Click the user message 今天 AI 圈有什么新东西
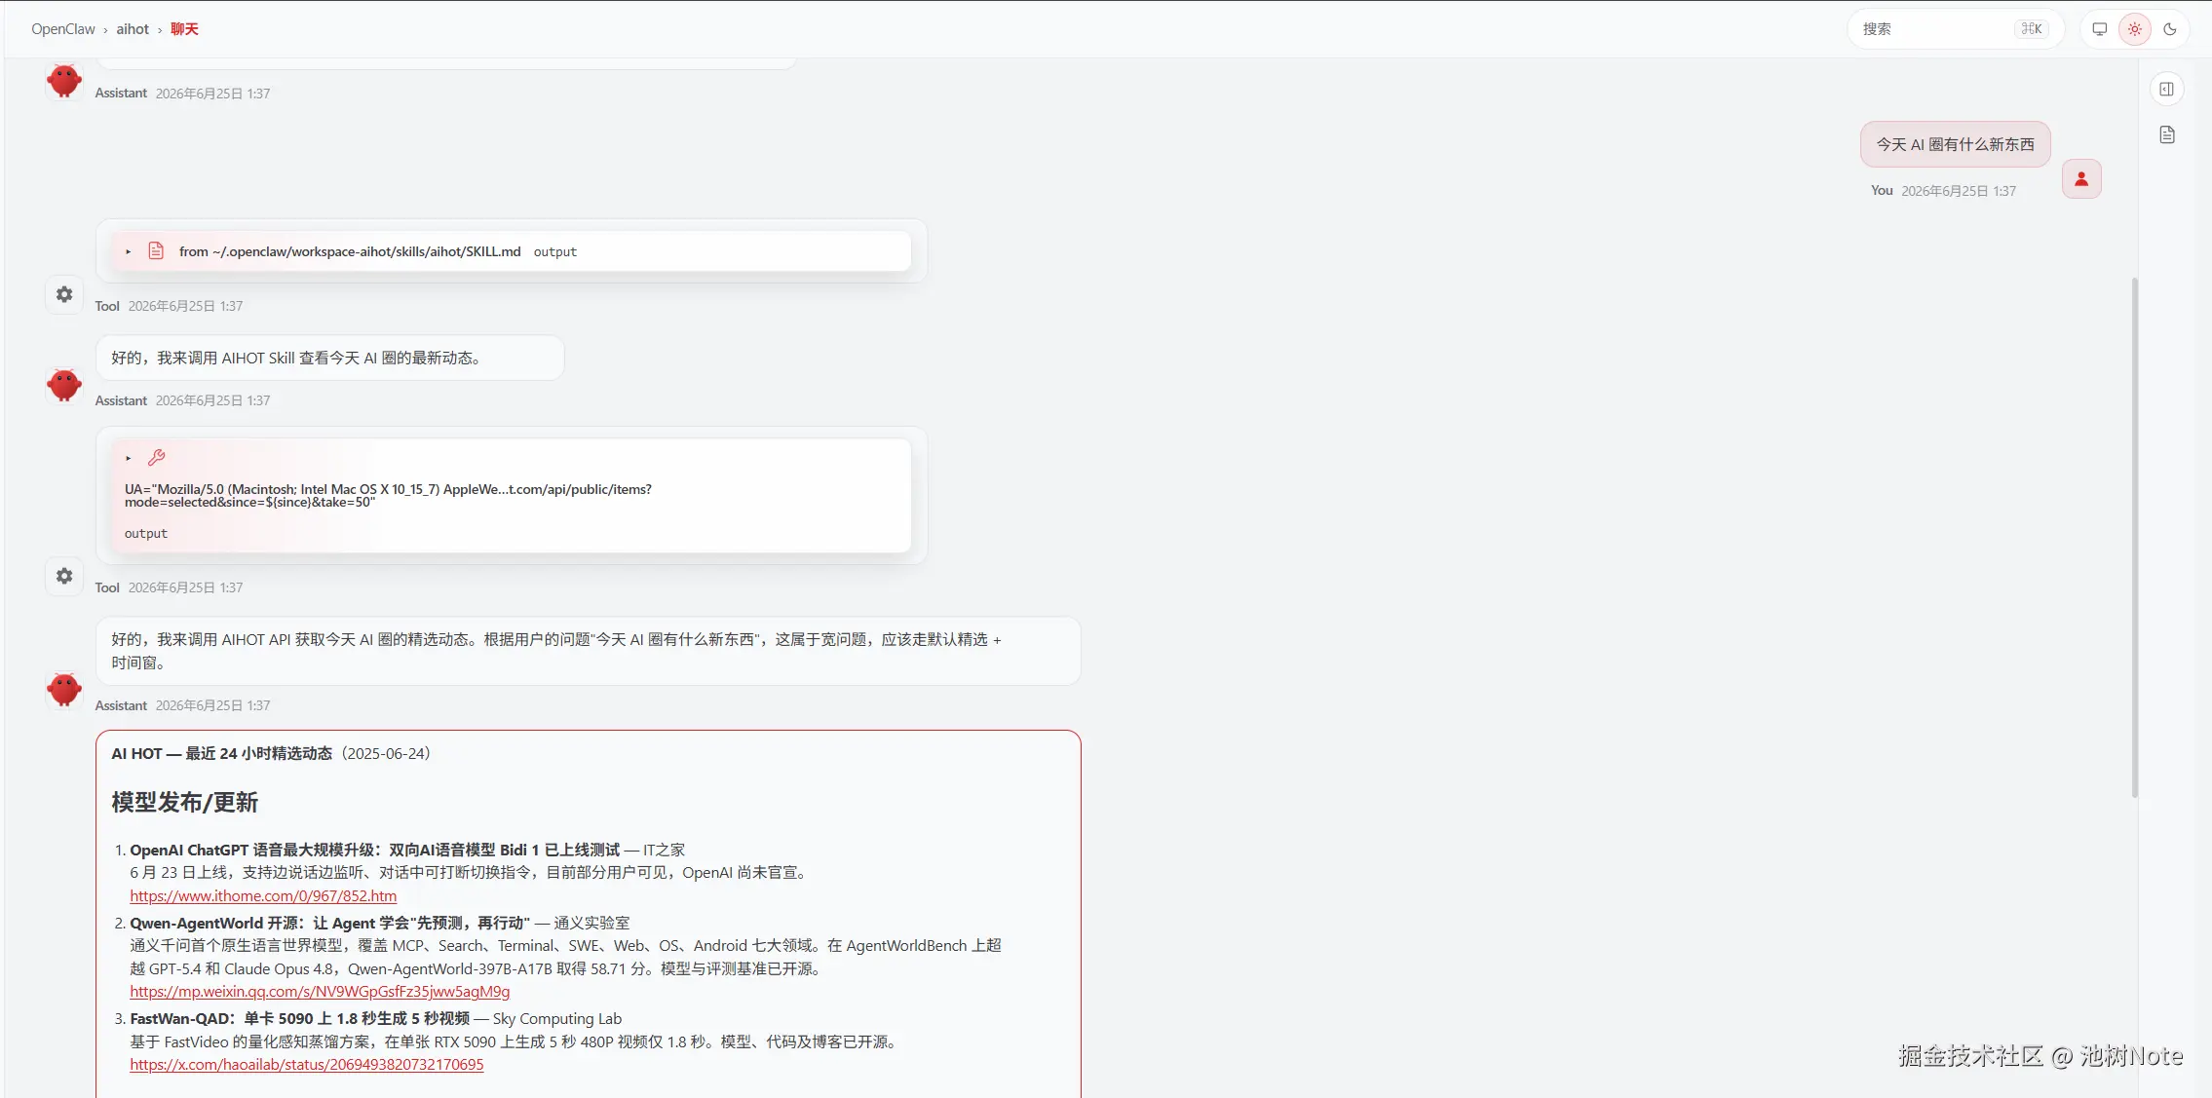The image size is (2212, 1098). pyautogui.click(x=1955, y=144)
